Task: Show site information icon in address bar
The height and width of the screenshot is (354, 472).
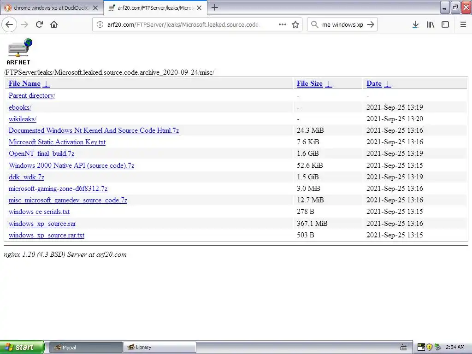Action: click(100, 24)
